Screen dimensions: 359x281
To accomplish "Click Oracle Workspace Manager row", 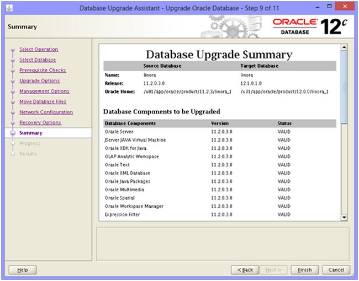I will [x=220, y=206].
